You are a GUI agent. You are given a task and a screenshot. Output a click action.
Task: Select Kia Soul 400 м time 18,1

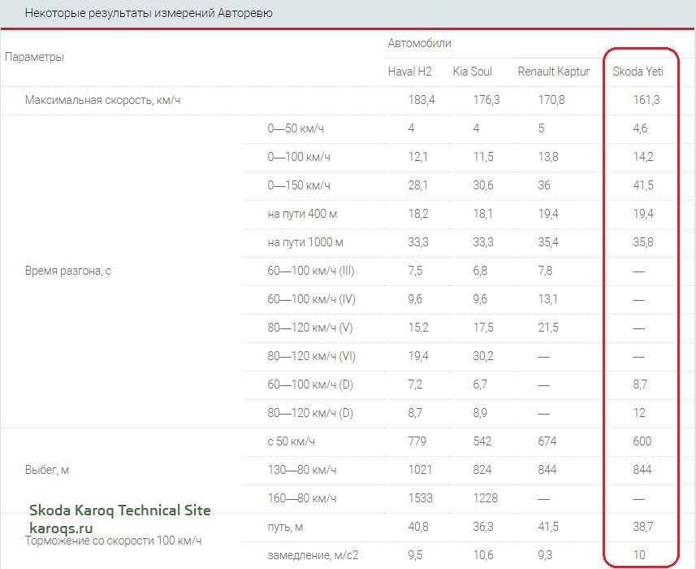pyautogui.click(x=483, y=214)
